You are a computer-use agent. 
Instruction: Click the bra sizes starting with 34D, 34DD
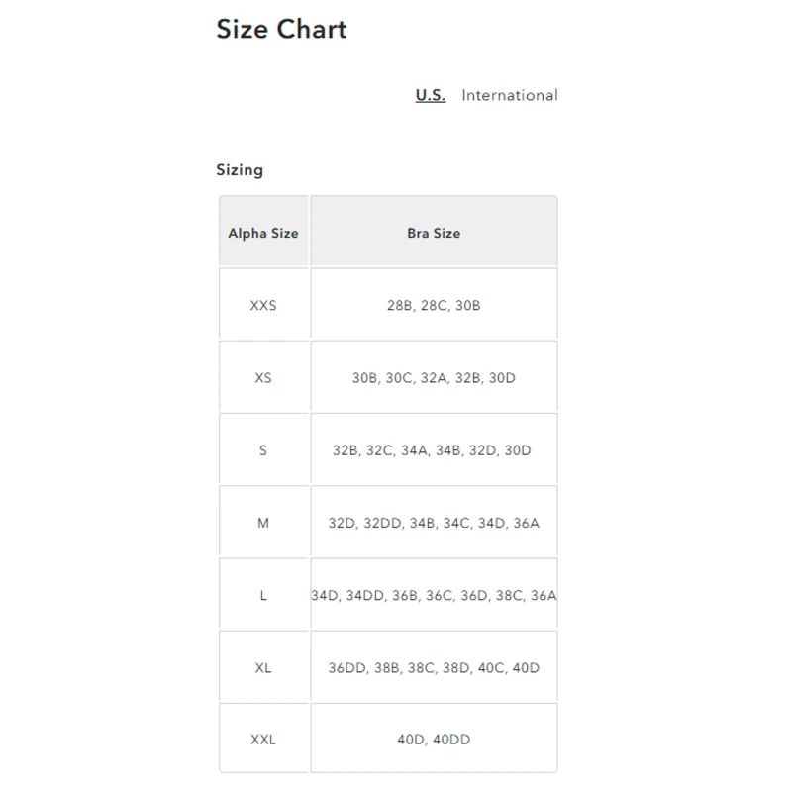click(x=434, y=595)
